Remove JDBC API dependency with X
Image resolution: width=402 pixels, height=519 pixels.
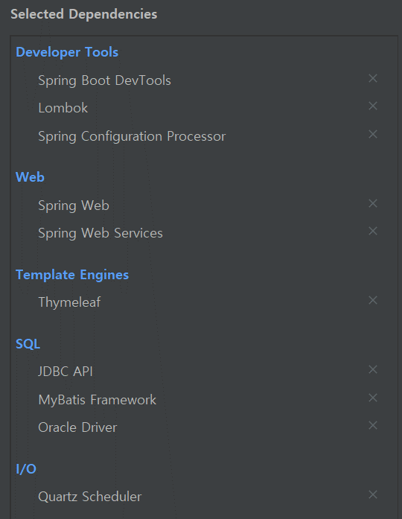[x=373, y=369]
